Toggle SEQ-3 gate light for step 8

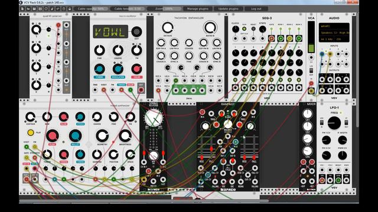pos(299,80)
